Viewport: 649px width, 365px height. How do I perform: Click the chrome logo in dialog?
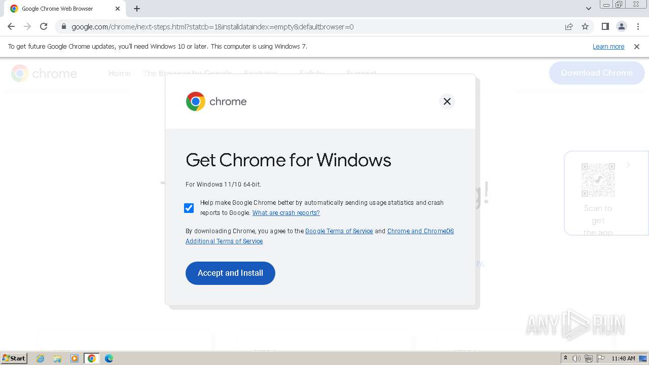pos(216,101)
